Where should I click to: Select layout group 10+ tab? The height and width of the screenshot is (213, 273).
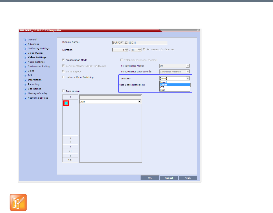pyautogui.click(x=70, y=160)
